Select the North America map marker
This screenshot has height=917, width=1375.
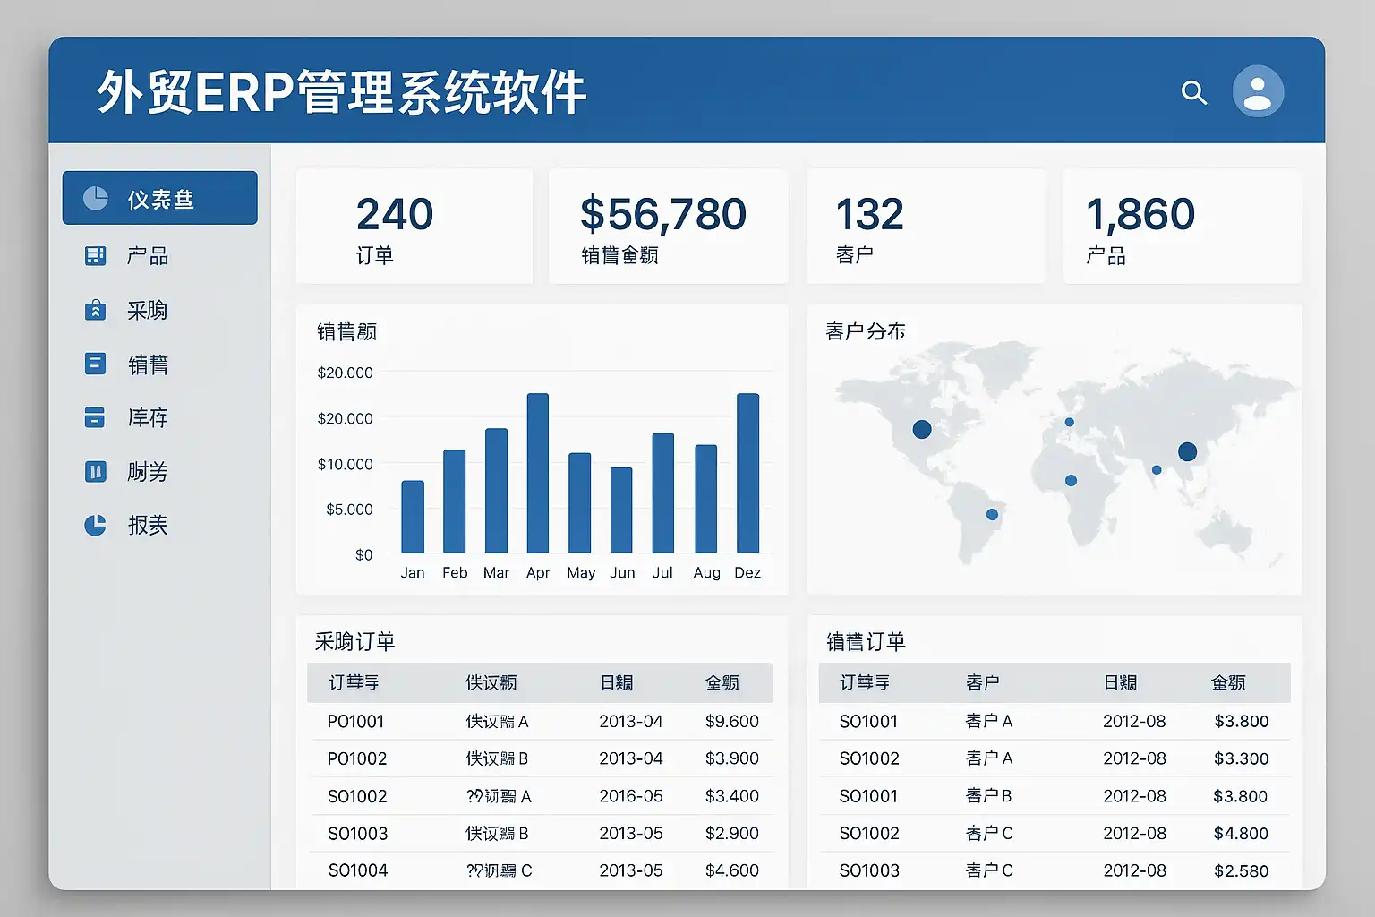click(x=922, y=429)
